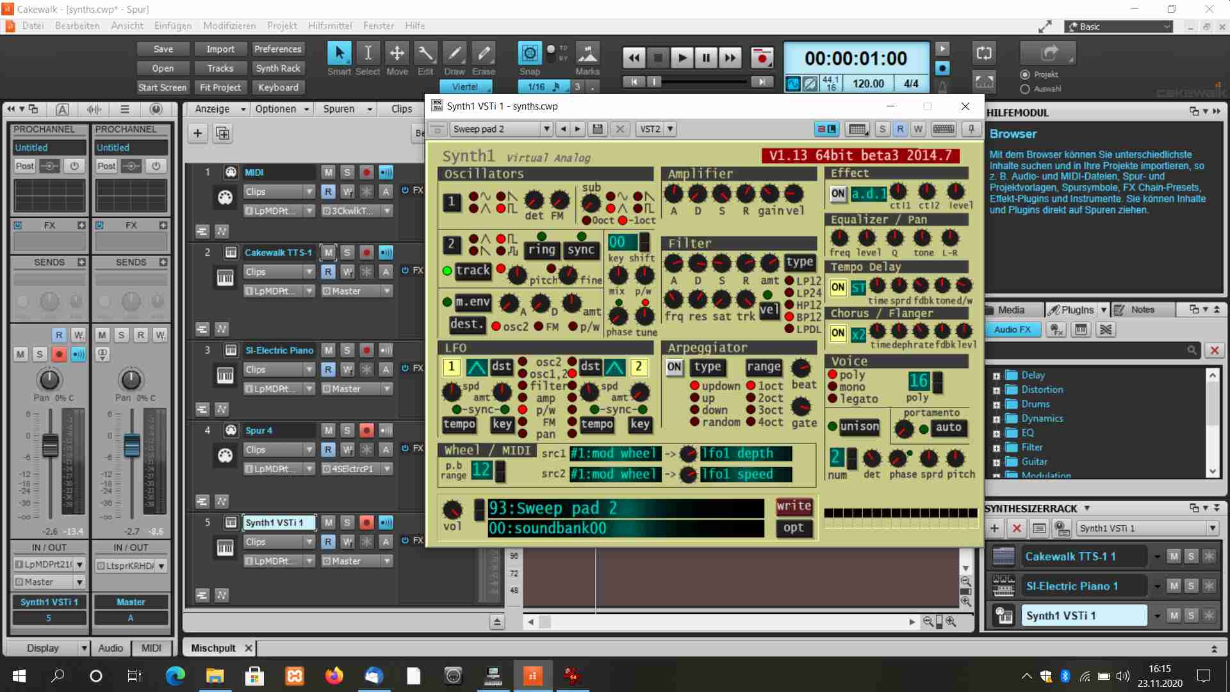Select the Projekt radio option
The image size is (1230, 692).
1025,74
